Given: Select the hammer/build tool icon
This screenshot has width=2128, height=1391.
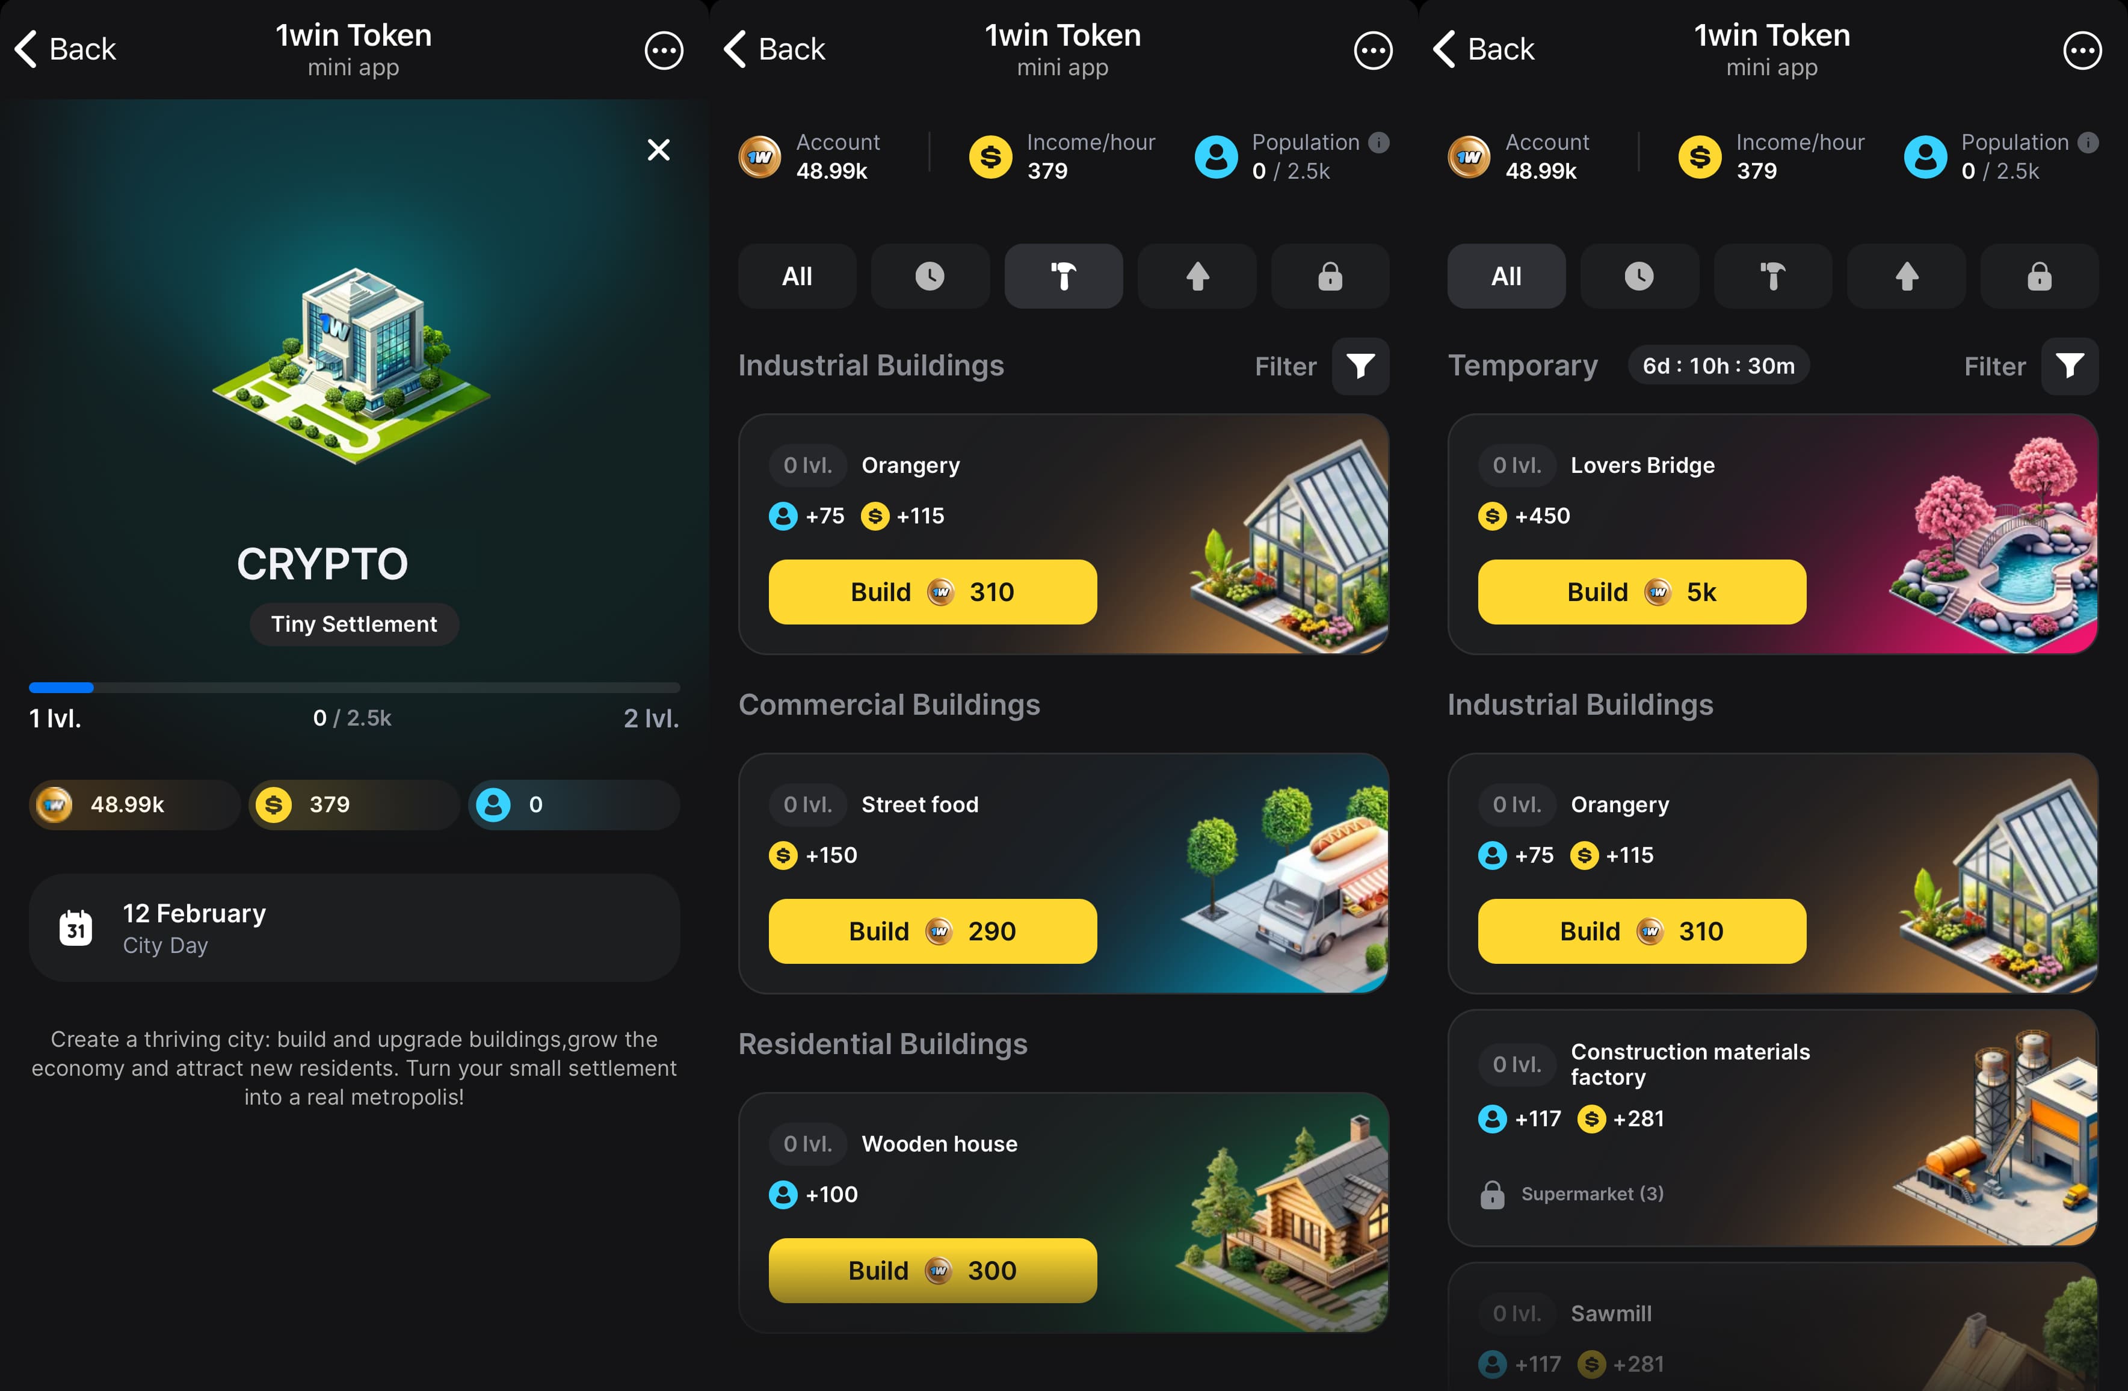Looking at the screenshot, I should 1063,276.
